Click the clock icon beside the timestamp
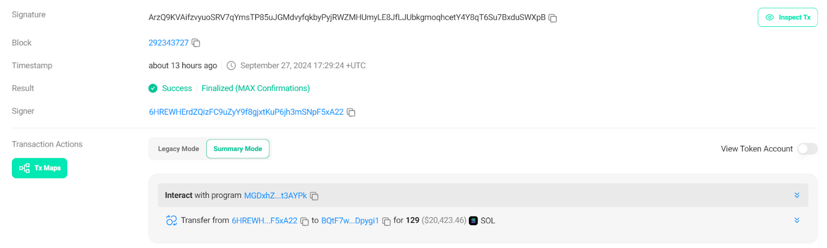Viewport: 827px width, 248px height. pyautogui.click(x=231, y=66)
